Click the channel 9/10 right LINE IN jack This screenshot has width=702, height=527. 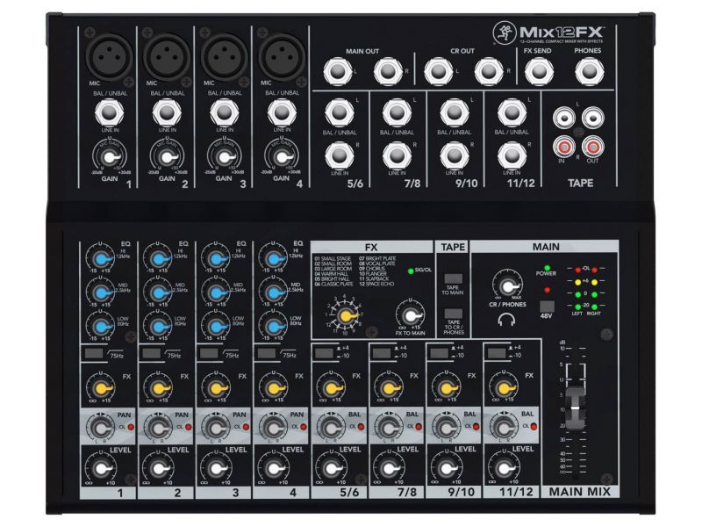(454, 155)
